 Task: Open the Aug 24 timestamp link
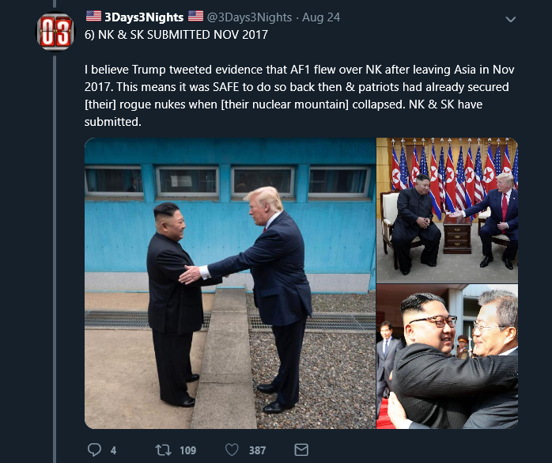321,17
